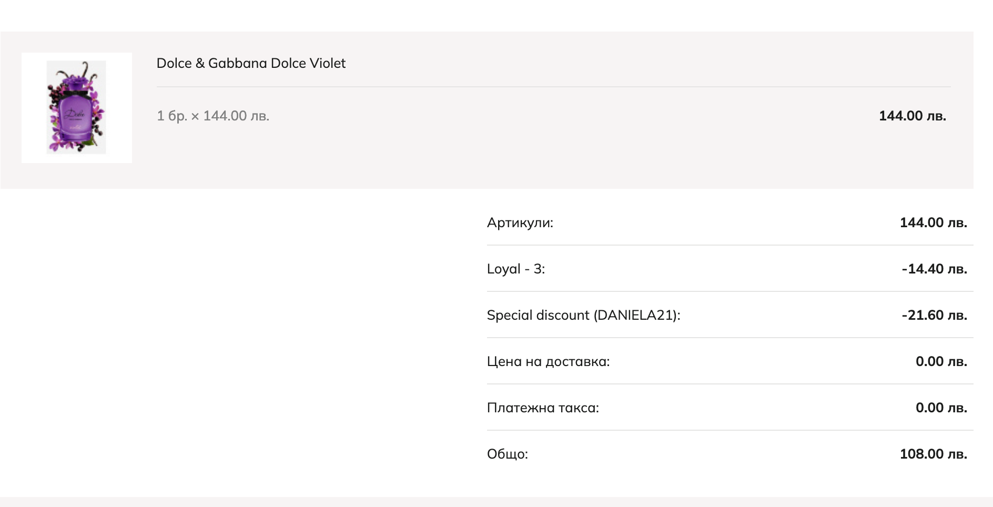Click the Платежна такса label
The image size is (993, 507).
[543, 408]
